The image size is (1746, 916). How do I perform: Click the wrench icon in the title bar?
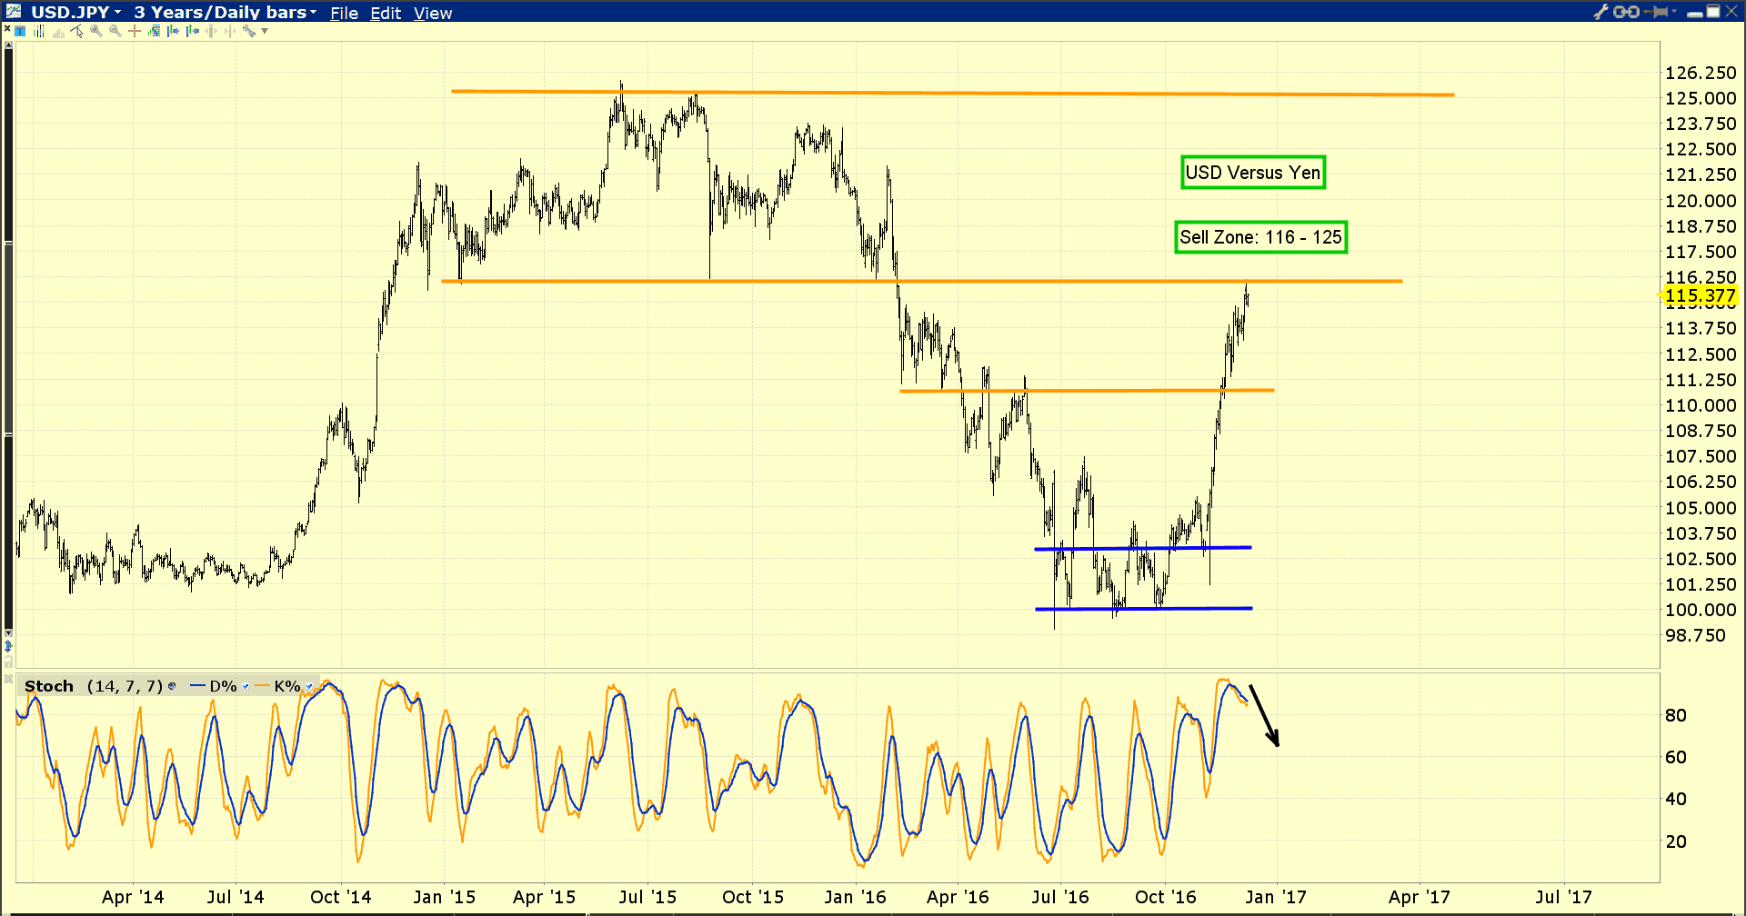(x=1600, y=12)
